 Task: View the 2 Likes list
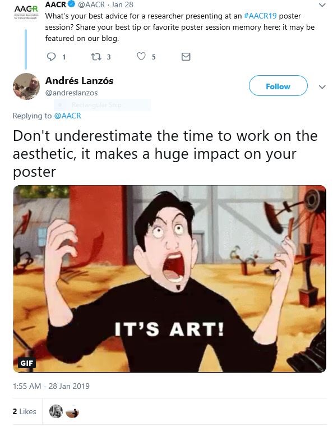(x=25, y=411)
